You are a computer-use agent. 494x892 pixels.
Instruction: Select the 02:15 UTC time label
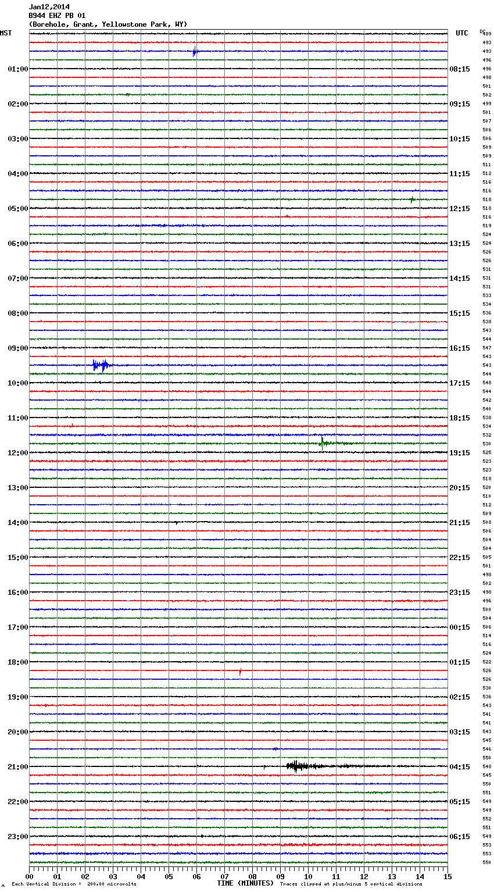460,697
